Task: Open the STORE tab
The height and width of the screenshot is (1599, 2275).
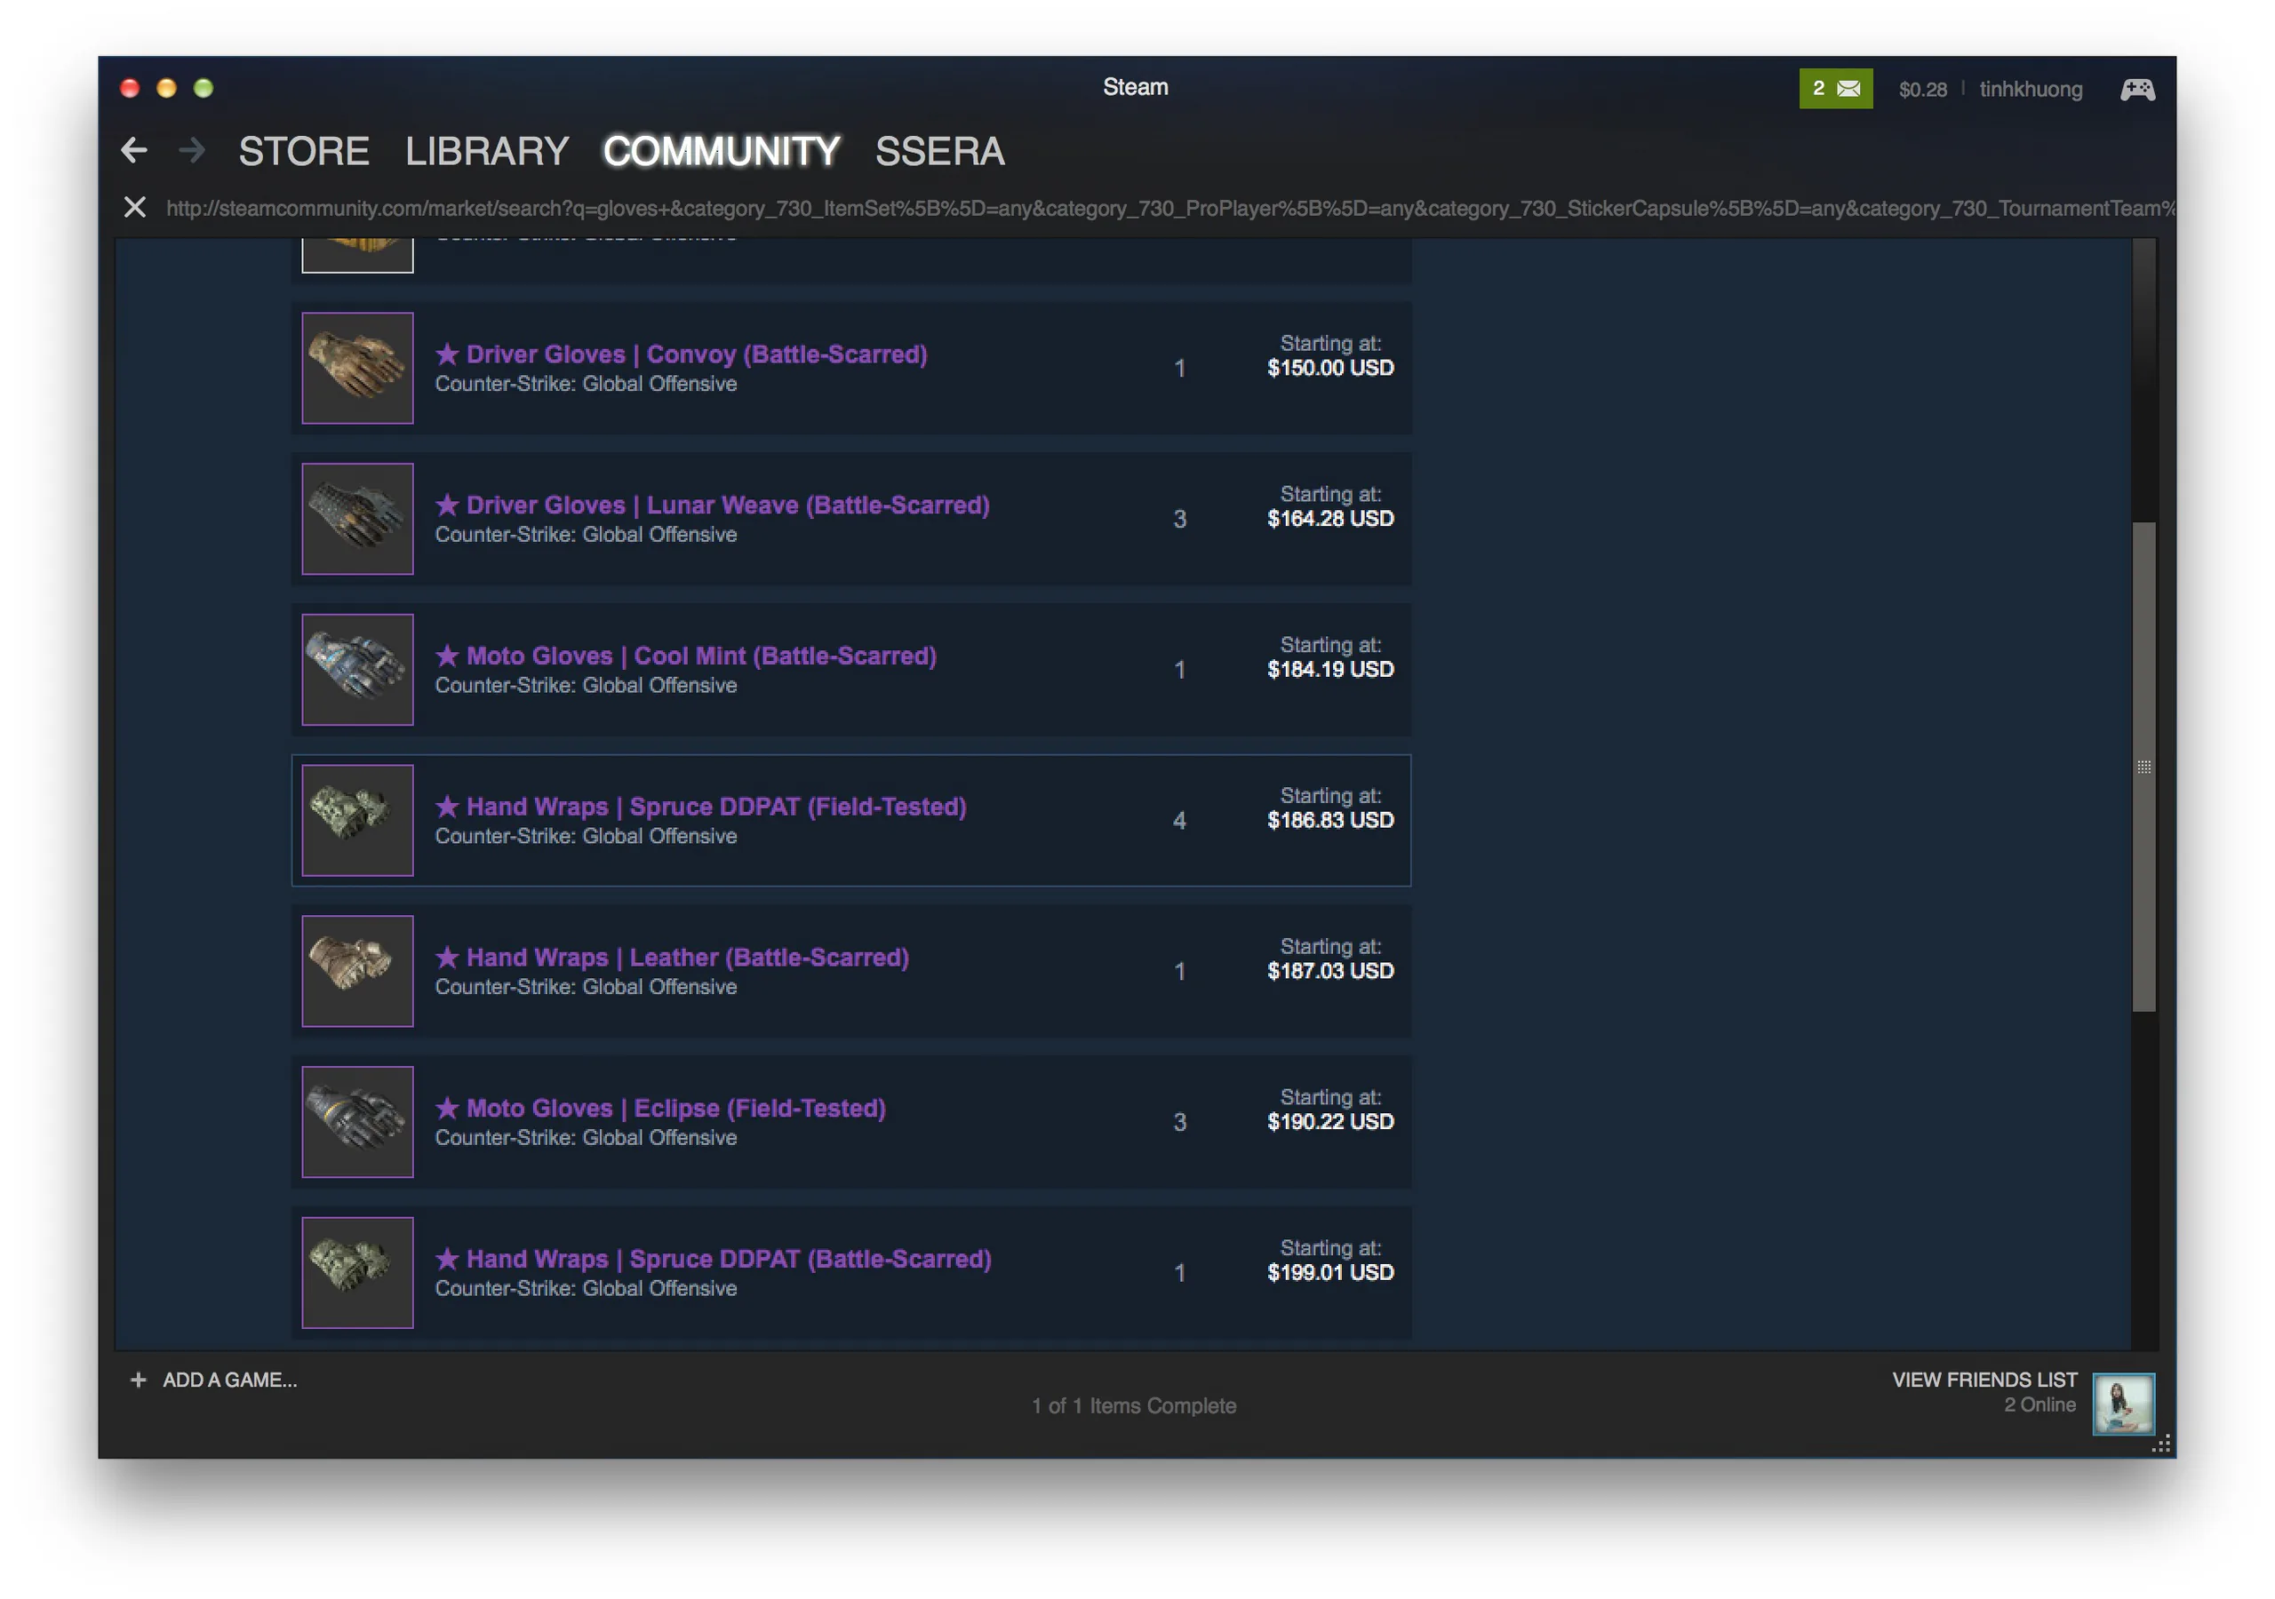Action: (304, 152)
